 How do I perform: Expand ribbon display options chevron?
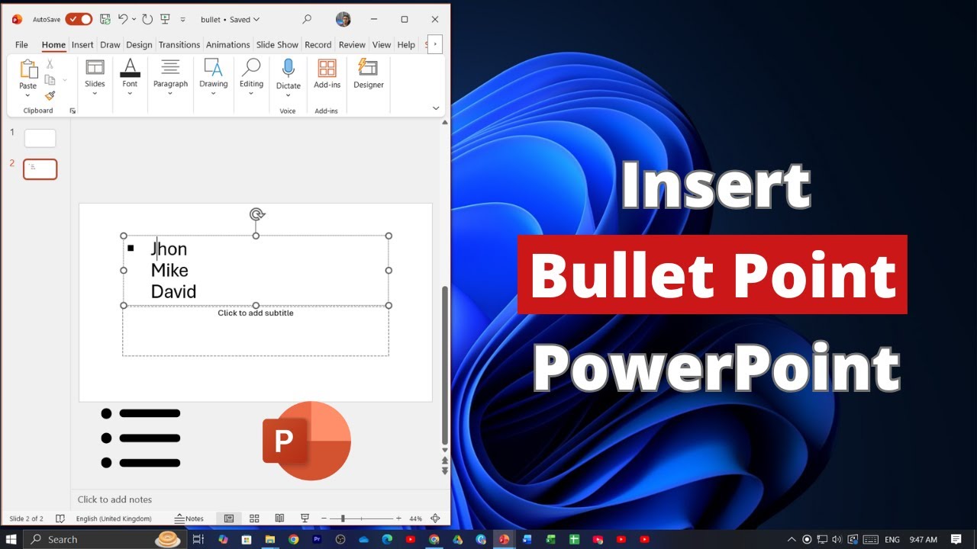click(x=436, y=108)
